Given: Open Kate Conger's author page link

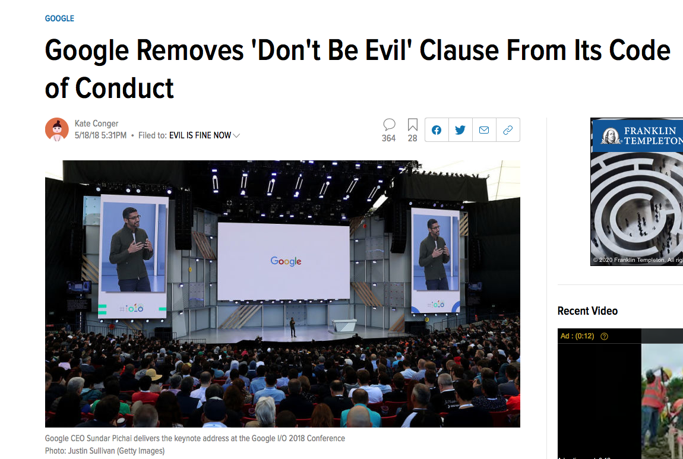Looking at the screenshot, I should tap(96, 124).
